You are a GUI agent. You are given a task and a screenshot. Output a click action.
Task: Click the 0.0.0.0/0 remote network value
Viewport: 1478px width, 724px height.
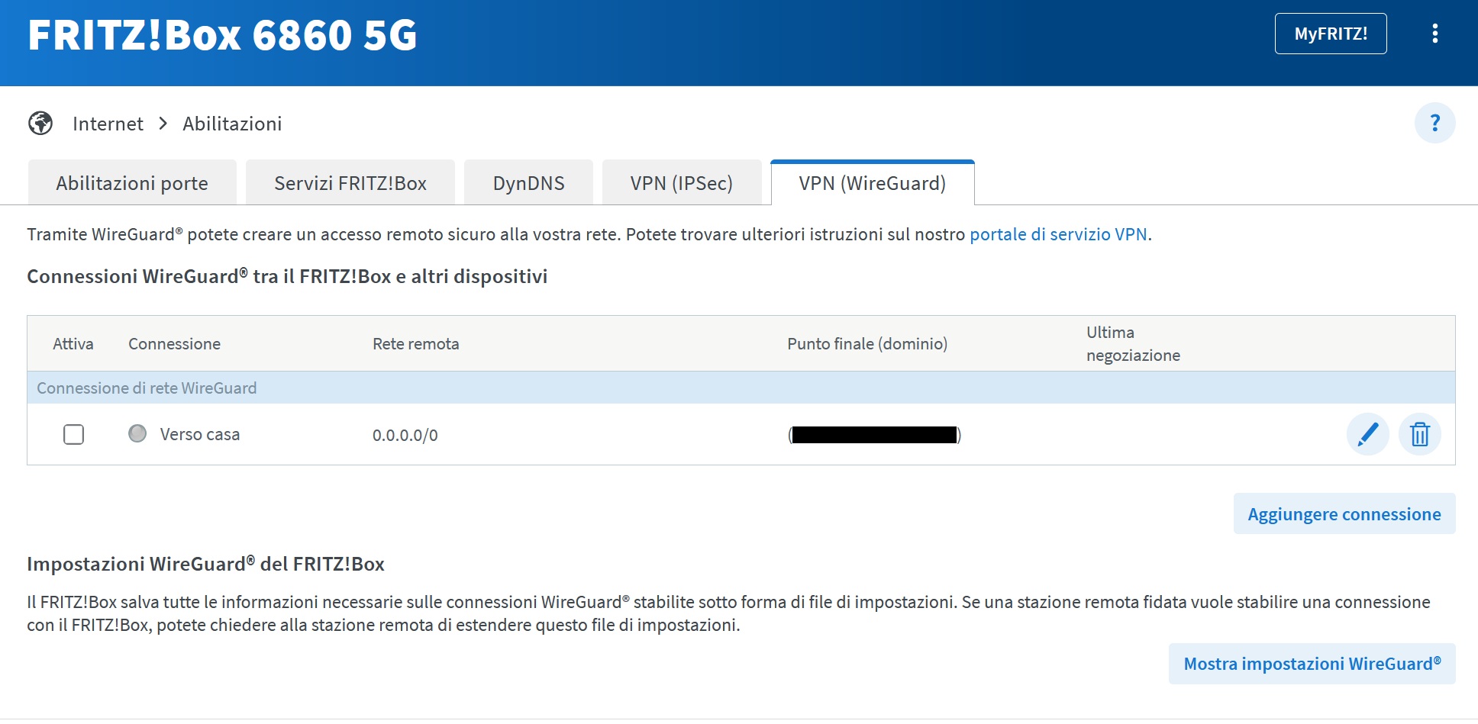click(405, 435)
